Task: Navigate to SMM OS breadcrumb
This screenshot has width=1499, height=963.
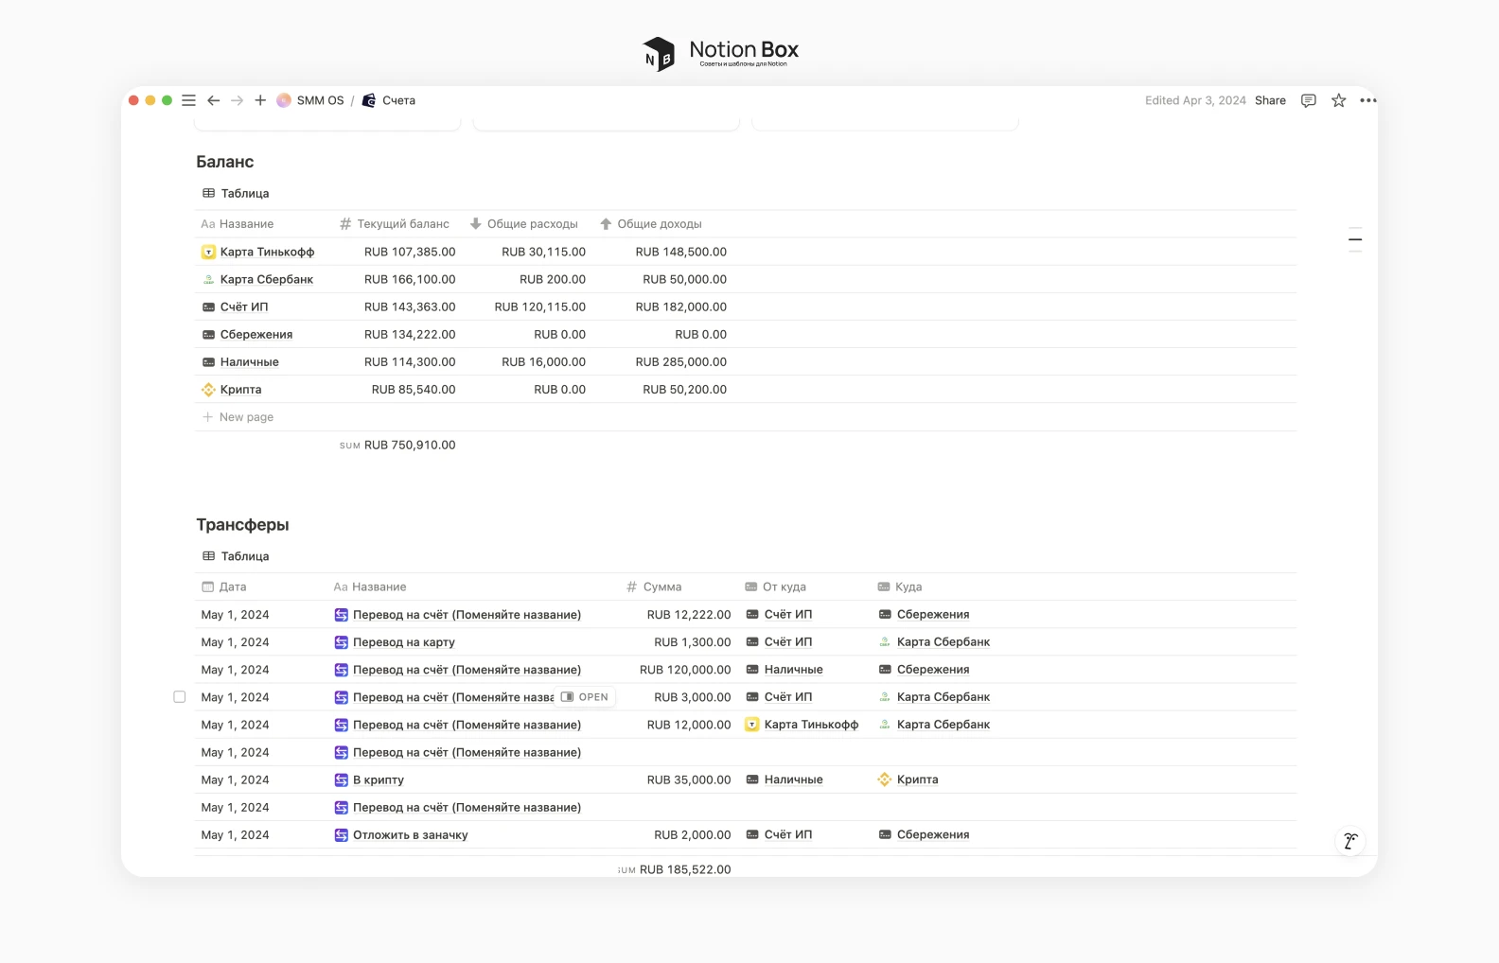Action: click(x=319, y=100)
